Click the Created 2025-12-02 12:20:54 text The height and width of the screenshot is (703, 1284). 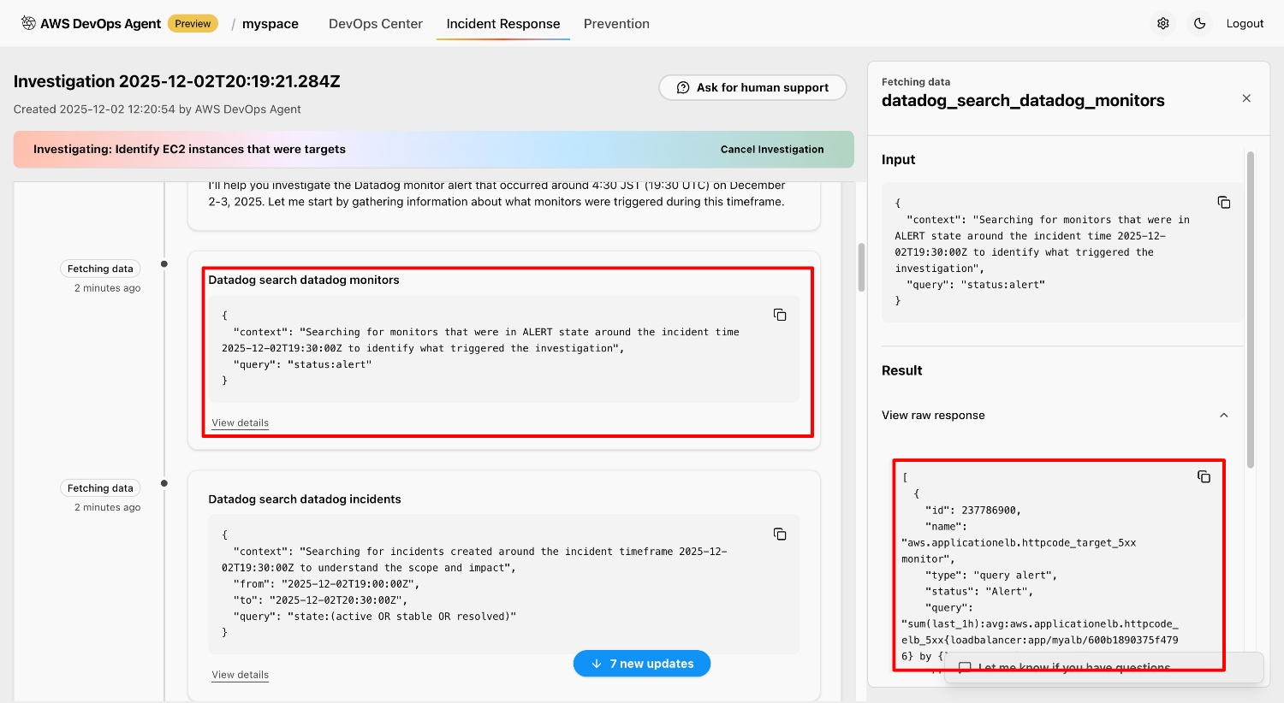click(158, 109)
